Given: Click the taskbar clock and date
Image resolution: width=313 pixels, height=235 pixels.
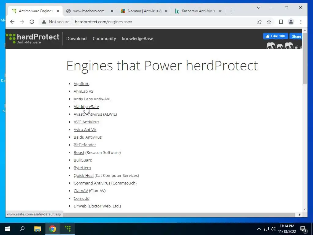Looking at the screenshot, I should click(287, 229).
